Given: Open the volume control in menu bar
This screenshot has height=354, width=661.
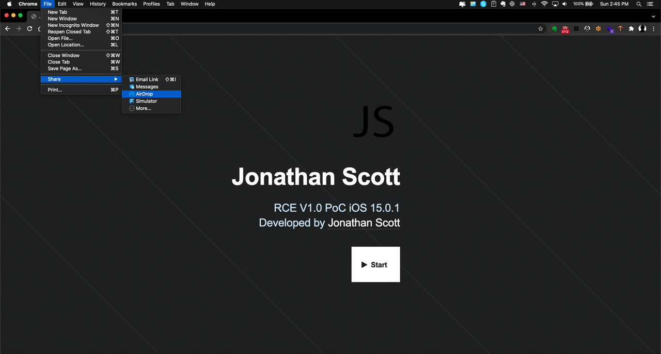Looking at the screenshot, I should pos(564,4).
